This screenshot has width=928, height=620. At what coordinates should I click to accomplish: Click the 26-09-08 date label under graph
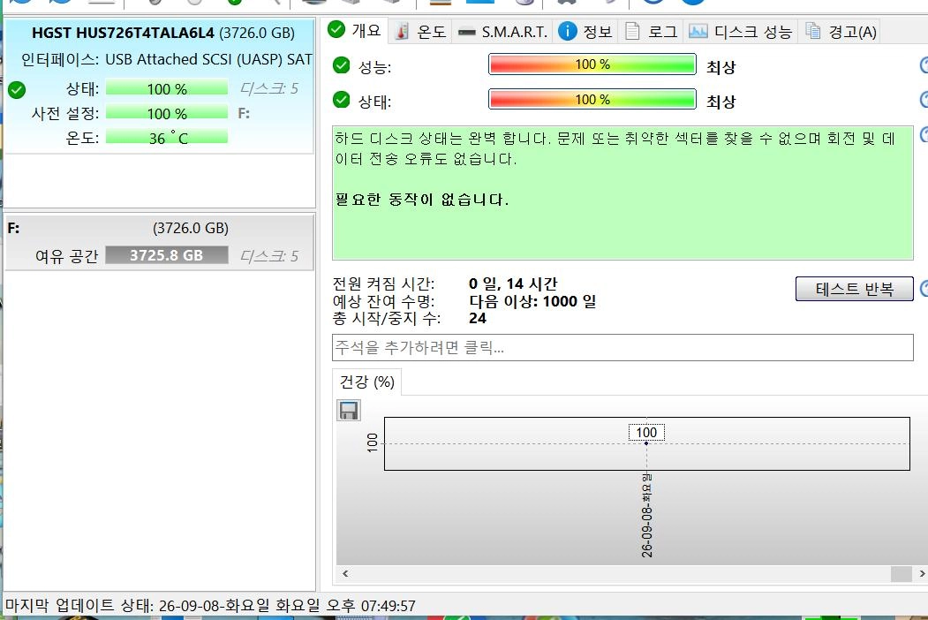(x=647, y=515)
